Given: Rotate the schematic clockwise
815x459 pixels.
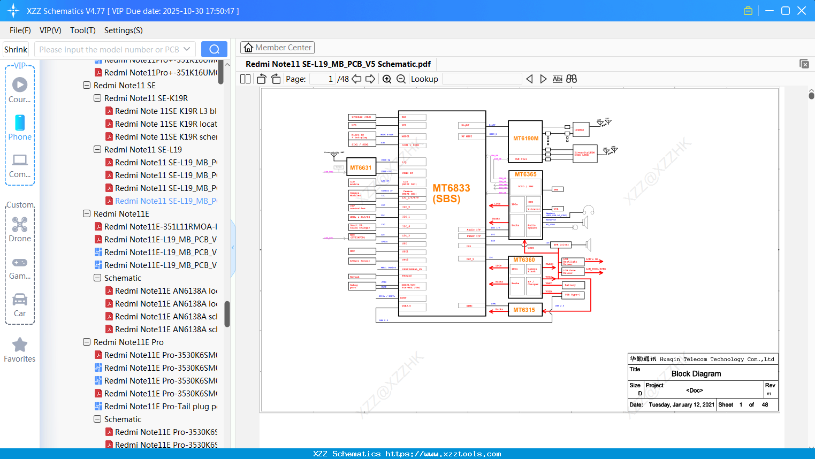Looking at the screenshot, I should [276, 79].
